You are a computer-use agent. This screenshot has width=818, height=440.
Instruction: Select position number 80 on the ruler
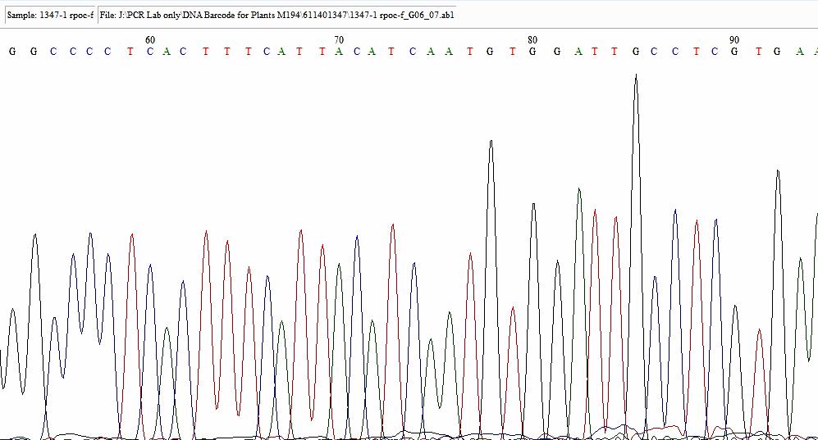coord(532,40)
